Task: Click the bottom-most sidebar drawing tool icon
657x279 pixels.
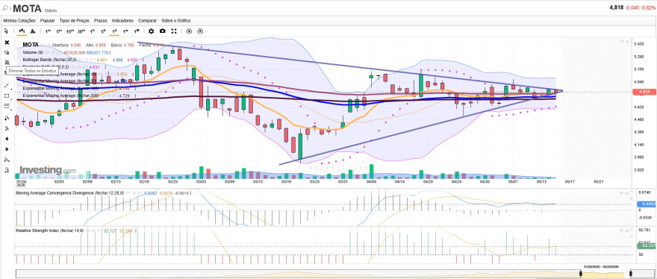Action: pyautogui.click(x=7, y=170)
